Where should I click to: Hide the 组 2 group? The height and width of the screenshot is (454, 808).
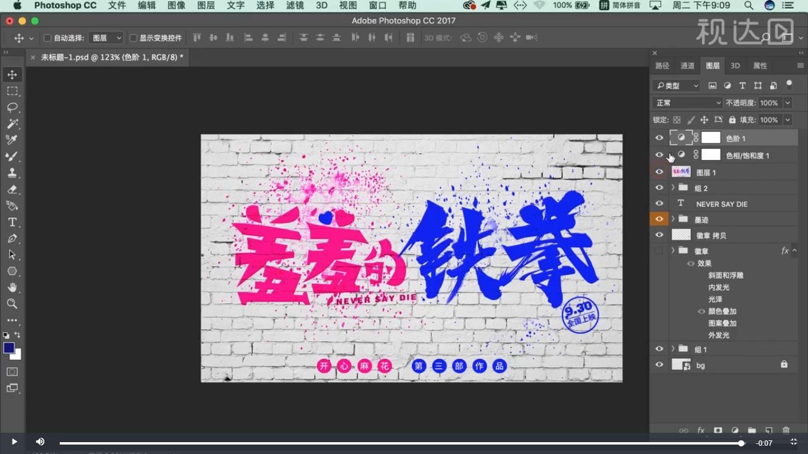point(660,188)
